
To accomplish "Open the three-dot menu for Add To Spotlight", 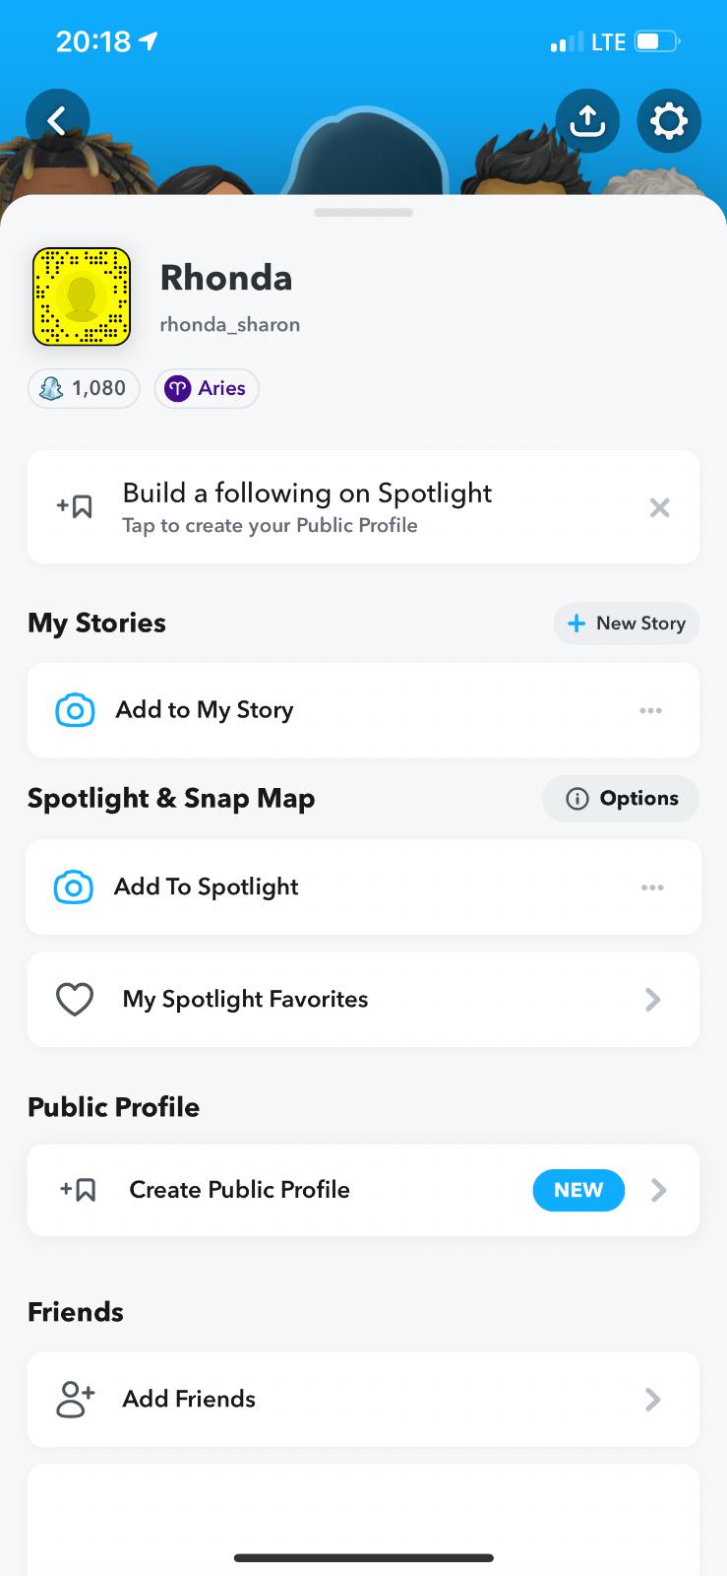I will coord(651,887).
